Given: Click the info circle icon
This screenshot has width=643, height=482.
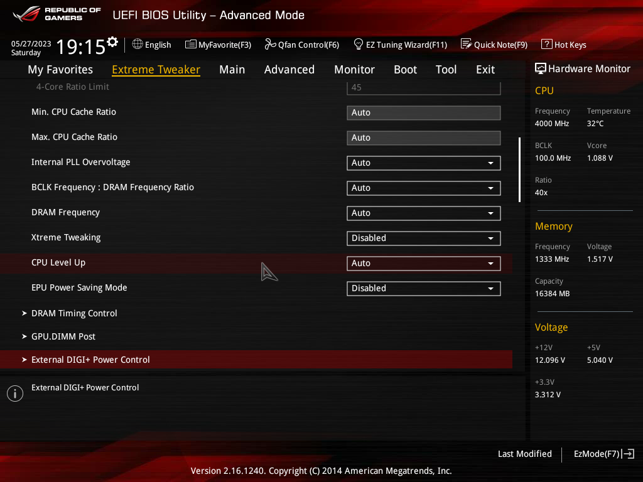Looking at the screenshot, I should click(15, 394).
